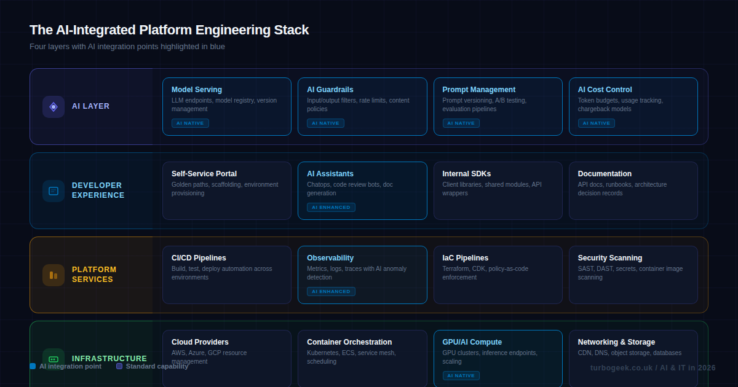The width and height of the screenshot is (738, 387).
Task: Click the 'Prompt versioning, A/B testing' description
Action: (x=485, y=104)
